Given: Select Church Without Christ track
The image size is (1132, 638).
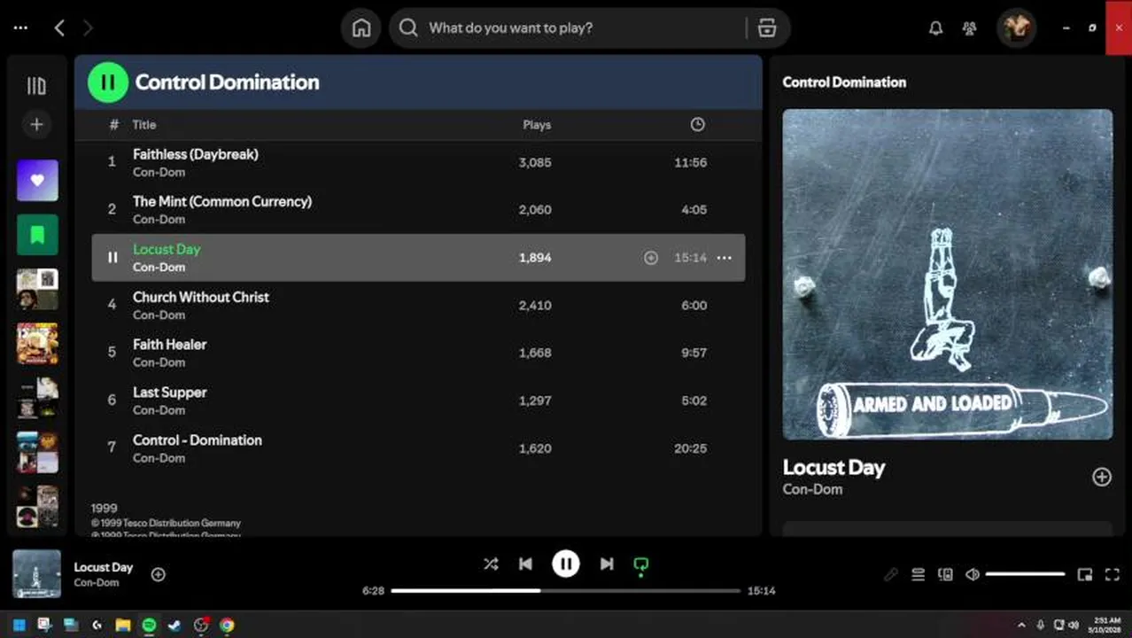Looking at the screenshot, I should tap(201, 298).
